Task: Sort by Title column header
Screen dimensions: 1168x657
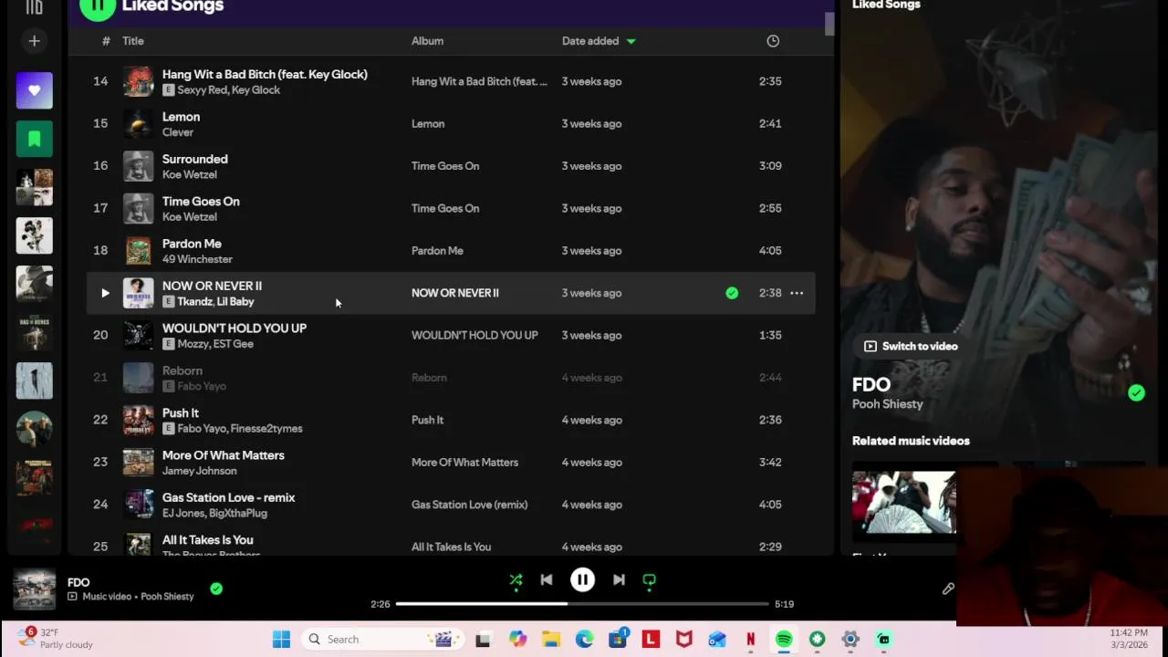Action: [x=133, y=41]
